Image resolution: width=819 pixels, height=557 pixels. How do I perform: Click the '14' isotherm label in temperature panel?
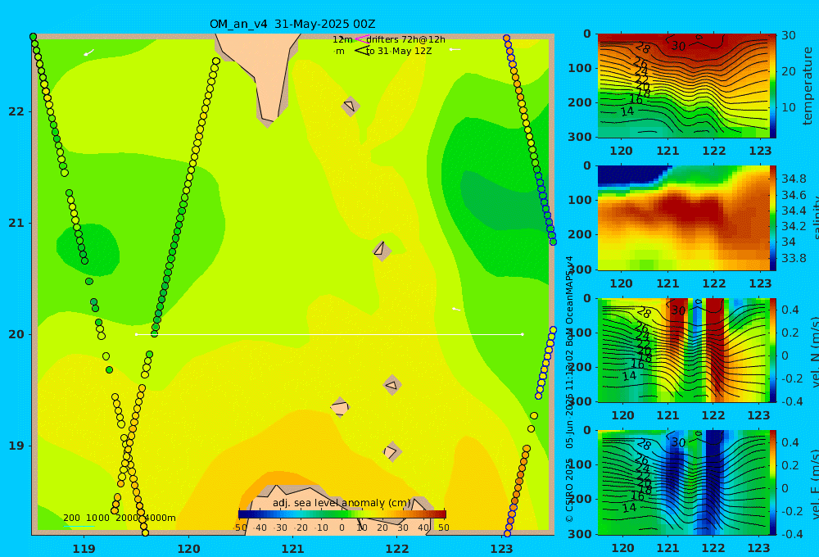(627, 111)
